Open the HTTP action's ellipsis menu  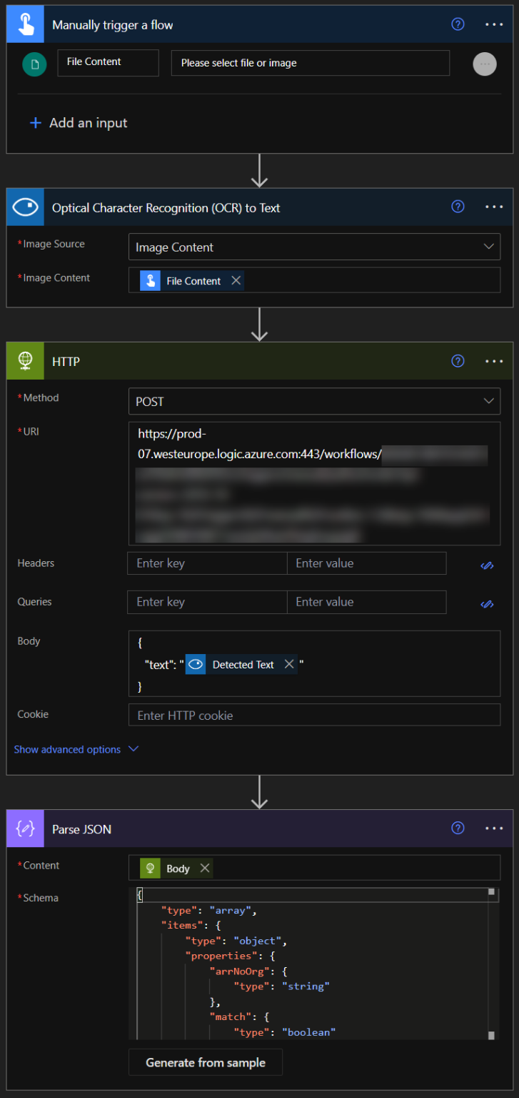click(494, 361)
